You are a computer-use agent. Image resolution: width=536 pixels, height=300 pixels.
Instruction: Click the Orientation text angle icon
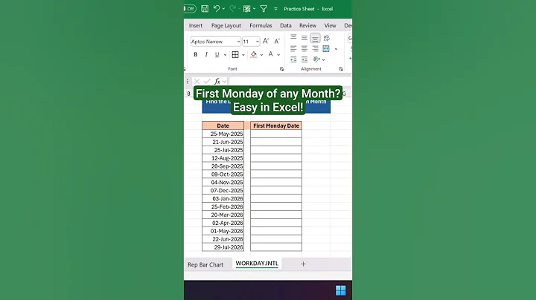click(316, 59)
